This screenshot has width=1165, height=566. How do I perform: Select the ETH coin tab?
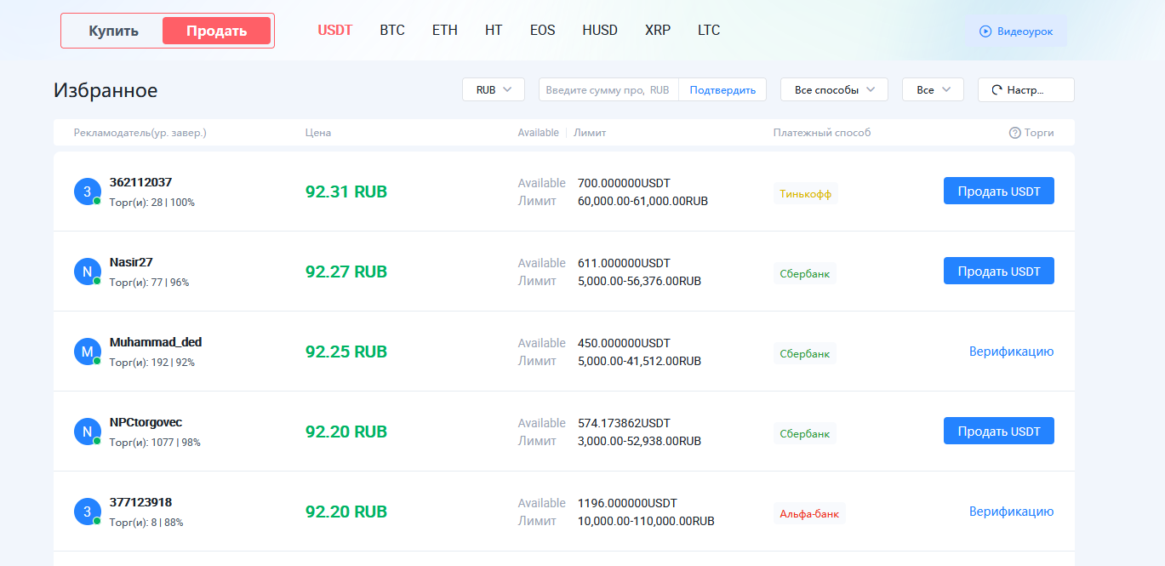tap(445, 30)
